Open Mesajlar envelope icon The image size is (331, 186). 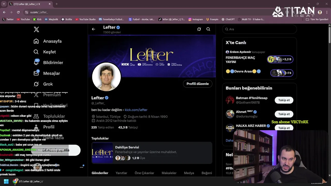click(x=36, y=73)
